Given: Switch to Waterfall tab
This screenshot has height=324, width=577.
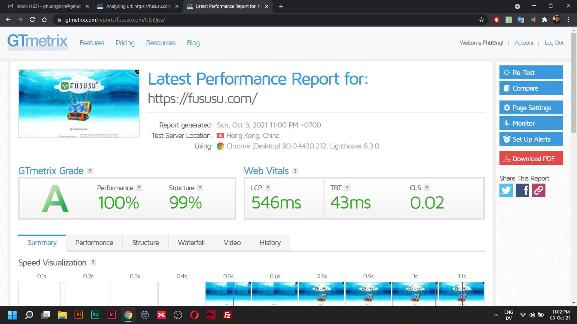Looking at the screenshot, I should pyautogui.click(x=191, y=243).
